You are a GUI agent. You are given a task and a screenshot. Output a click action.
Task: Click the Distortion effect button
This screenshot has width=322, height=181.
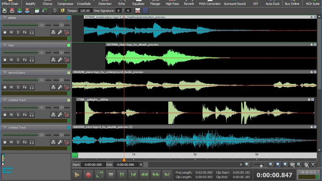(105, 3)
